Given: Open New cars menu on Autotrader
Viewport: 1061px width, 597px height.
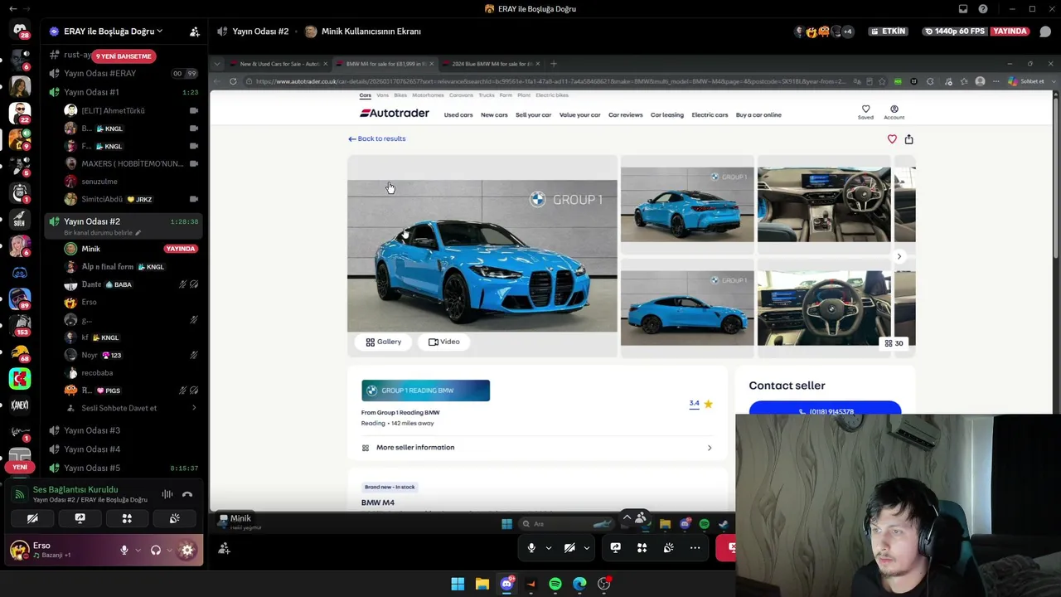Looking at the screenshot, I should pyautogui.click(x=494, y=115).
